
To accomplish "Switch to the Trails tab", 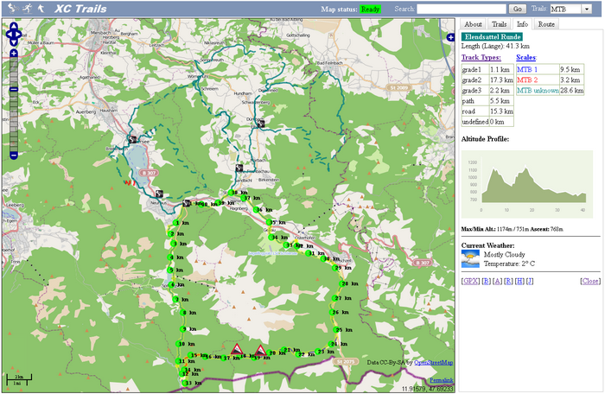I will (x=499, y=24).
